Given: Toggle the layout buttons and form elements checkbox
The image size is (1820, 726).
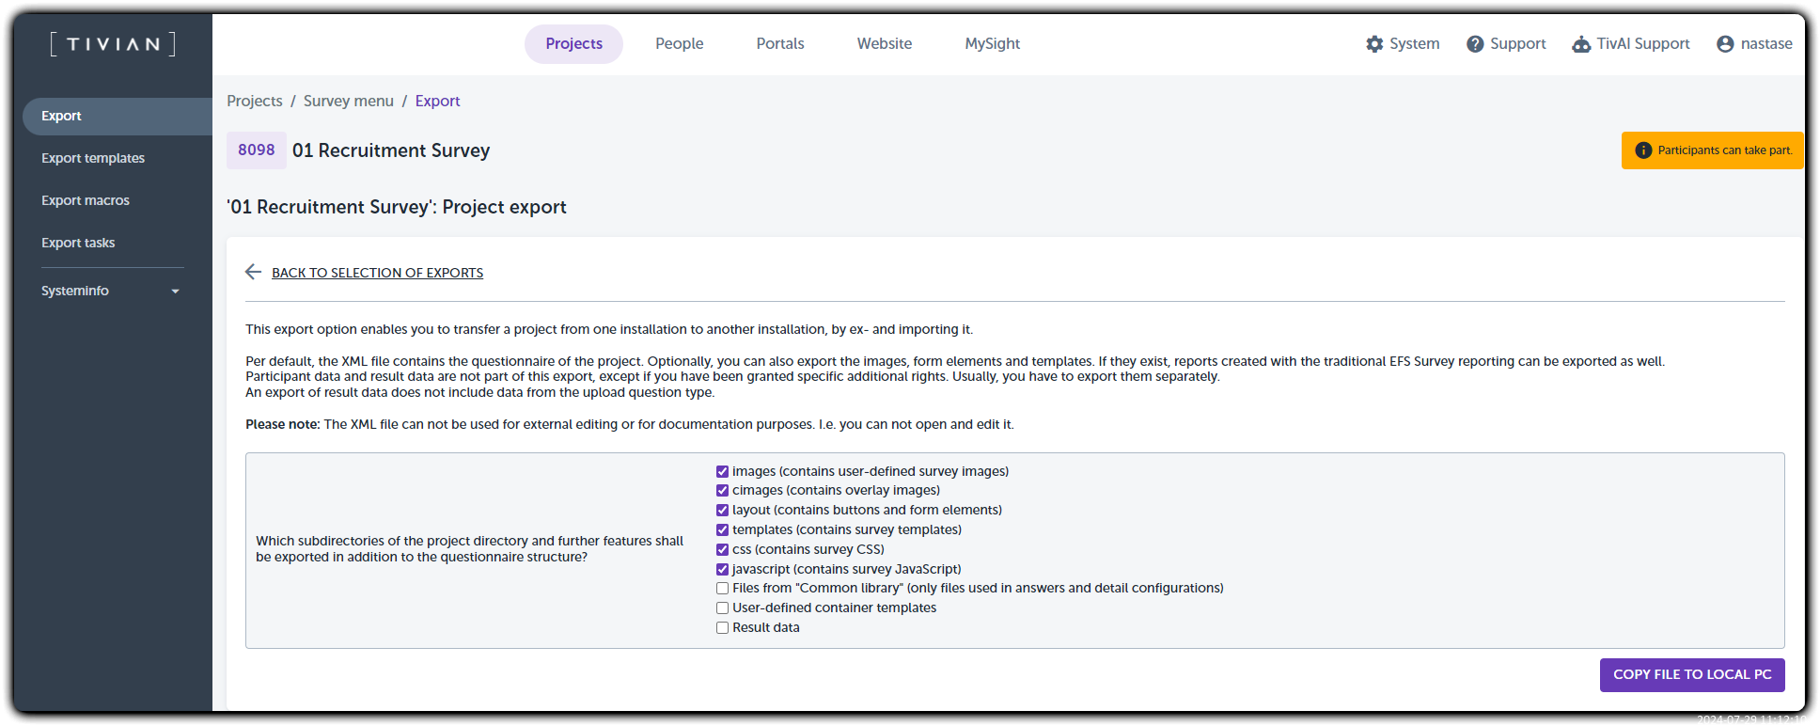Looking at the screenshot, I should (722, 511).
